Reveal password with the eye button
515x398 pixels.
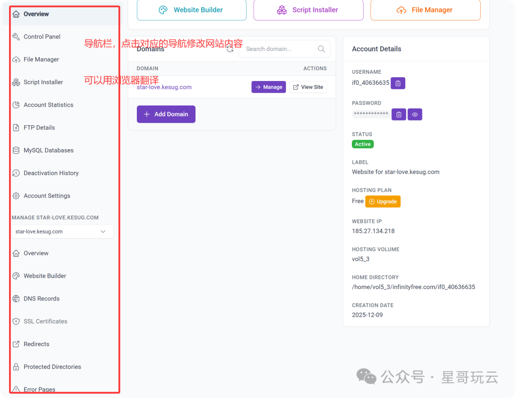415,114
